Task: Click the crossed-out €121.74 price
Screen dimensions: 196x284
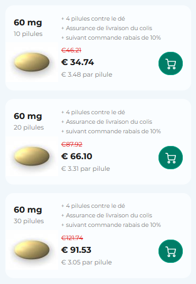Action: [72, 238]
